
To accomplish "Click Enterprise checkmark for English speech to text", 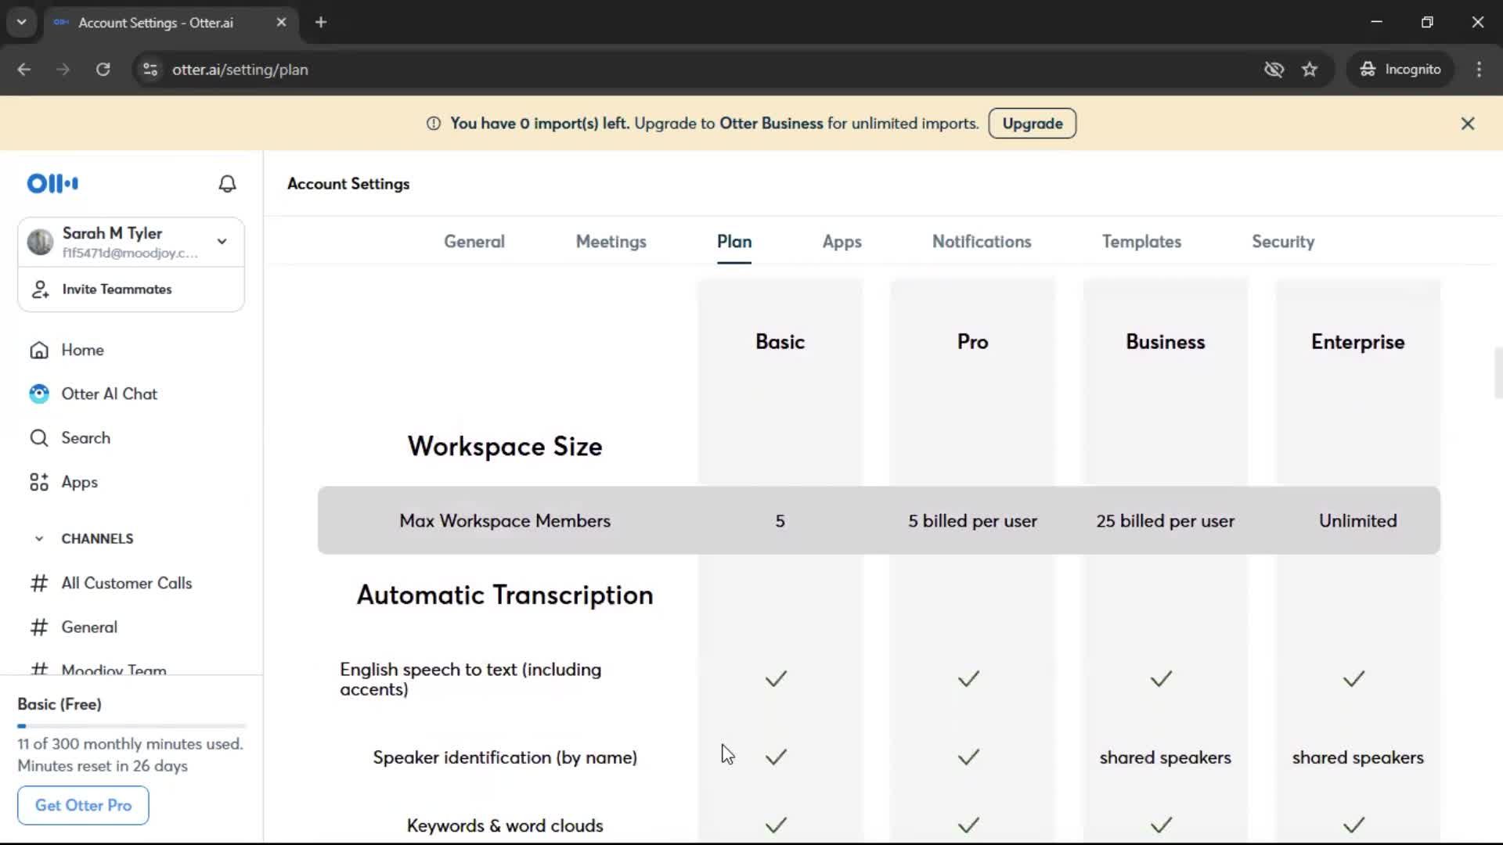I will tap(1353, 679).
